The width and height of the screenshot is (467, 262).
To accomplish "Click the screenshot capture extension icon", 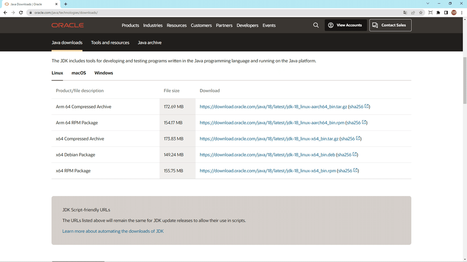I will 430,12.
